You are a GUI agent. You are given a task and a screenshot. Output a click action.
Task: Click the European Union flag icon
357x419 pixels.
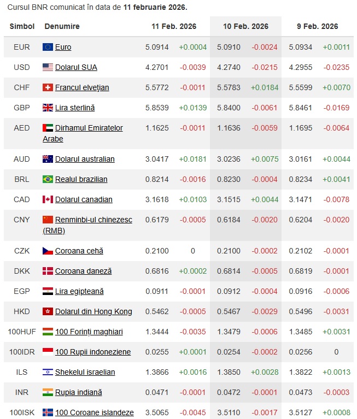point(48,47)
